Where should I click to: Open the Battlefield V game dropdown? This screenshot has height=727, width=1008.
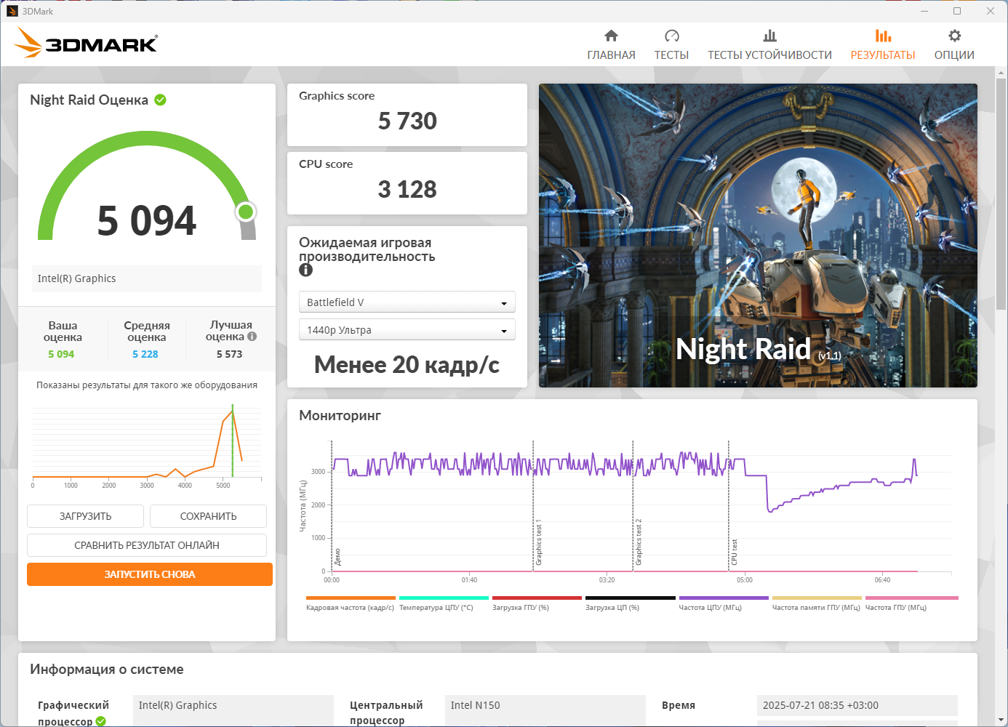(x=407, y=302)
